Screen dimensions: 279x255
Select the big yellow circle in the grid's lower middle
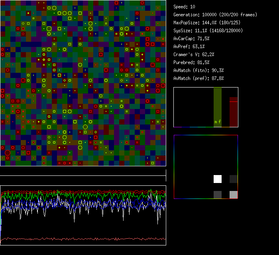coord(85,127)
